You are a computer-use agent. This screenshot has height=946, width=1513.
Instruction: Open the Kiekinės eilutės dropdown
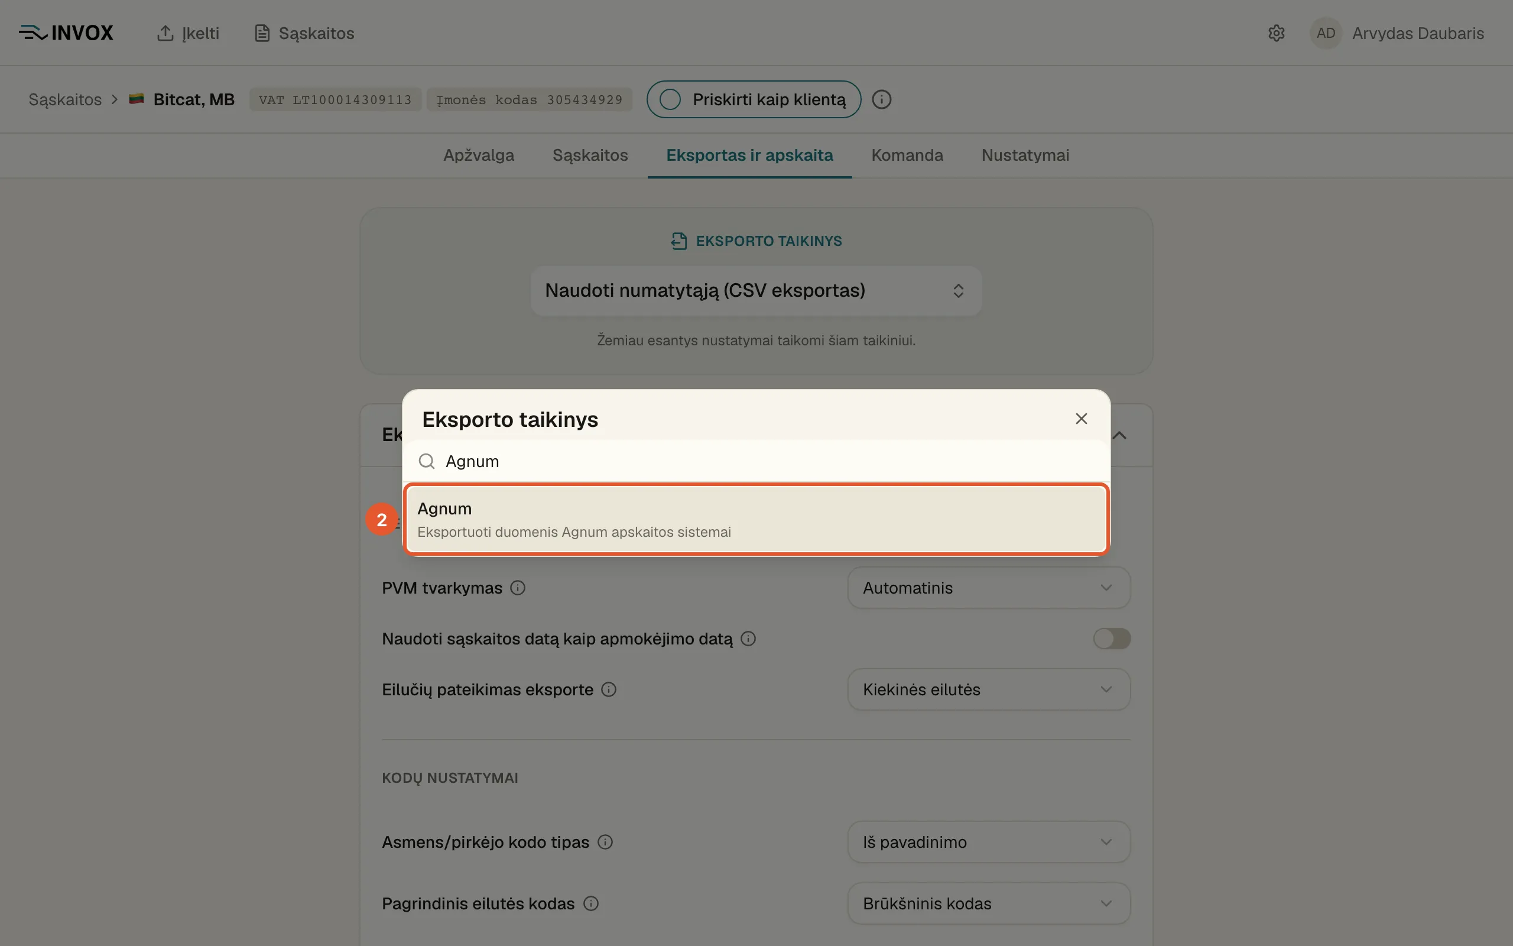[988, 689]
